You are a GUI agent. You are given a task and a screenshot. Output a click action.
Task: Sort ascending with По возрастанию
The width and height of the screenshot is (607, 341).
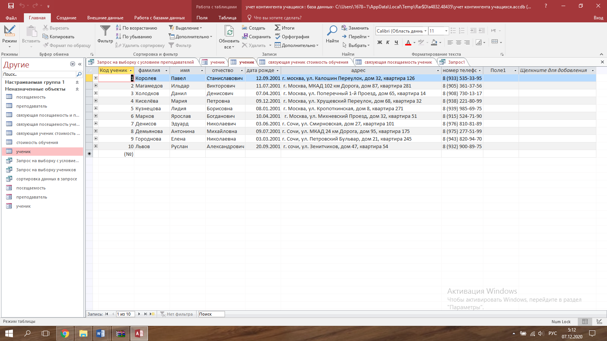click(x=137, y=28)
